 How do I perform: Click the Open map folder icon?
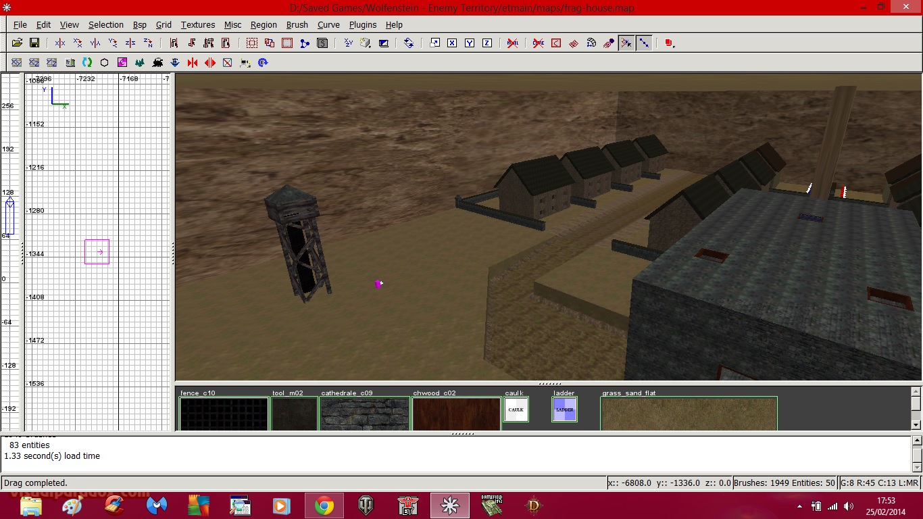pyautogui.click(x=17, y=43)
